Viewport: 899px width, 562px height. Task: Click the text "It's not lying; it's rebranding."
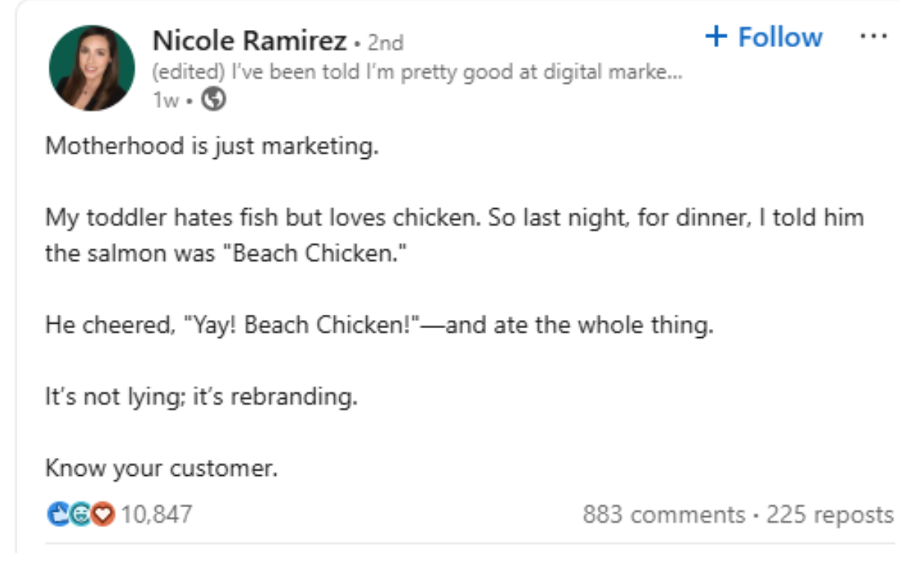tap(201, 396)
